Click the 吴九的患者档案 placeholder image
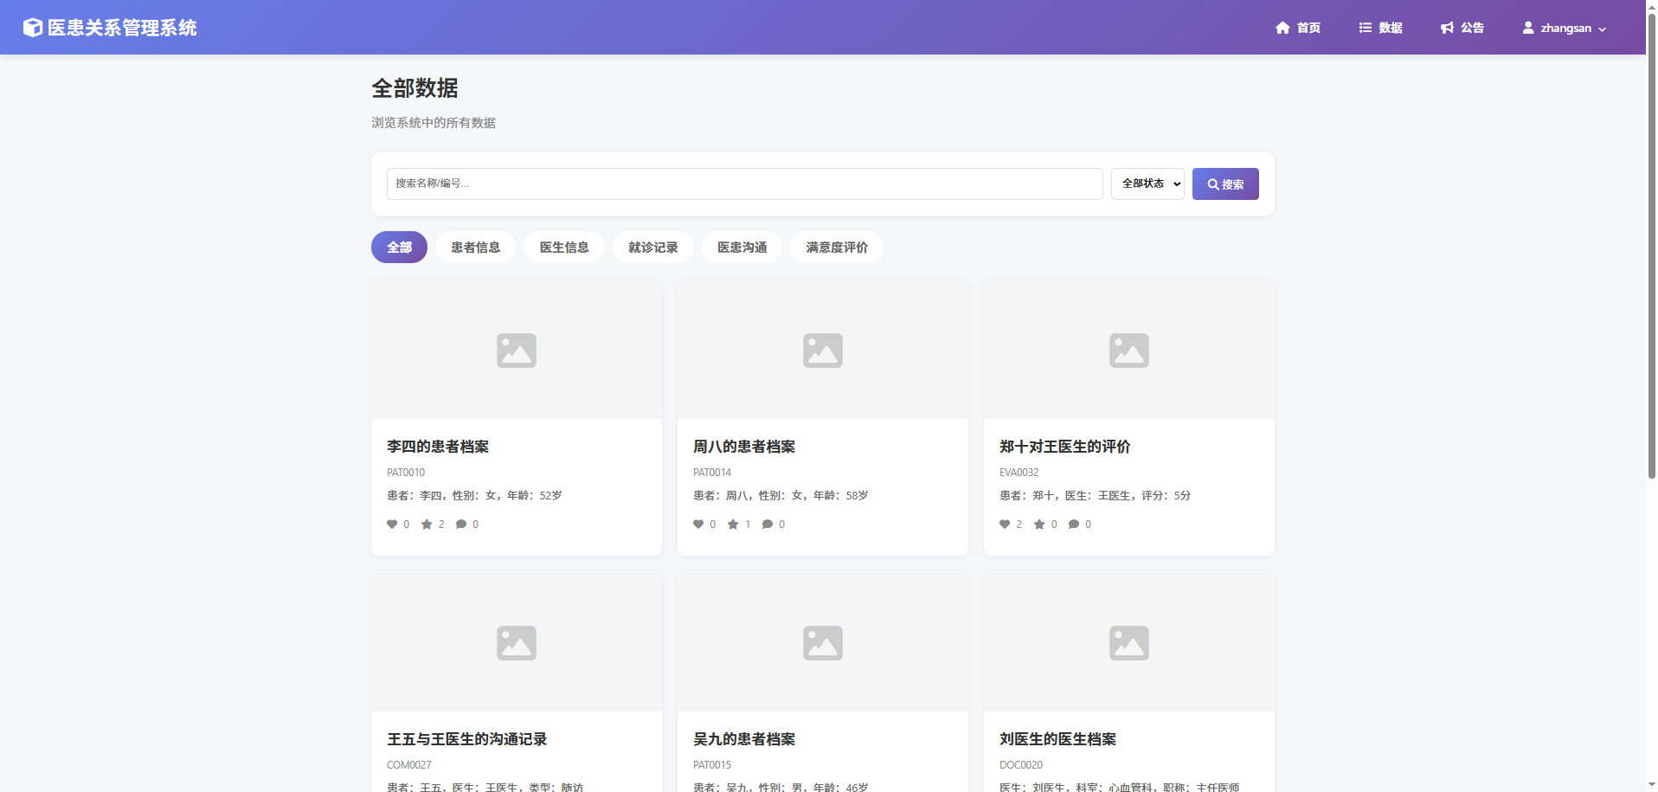The width and height of the screenshot is (1658, 792). (x=823, y=642)
